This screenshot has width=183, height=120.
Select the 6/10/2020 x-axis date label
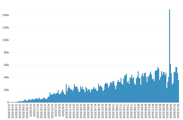click(x=92, y=111)
